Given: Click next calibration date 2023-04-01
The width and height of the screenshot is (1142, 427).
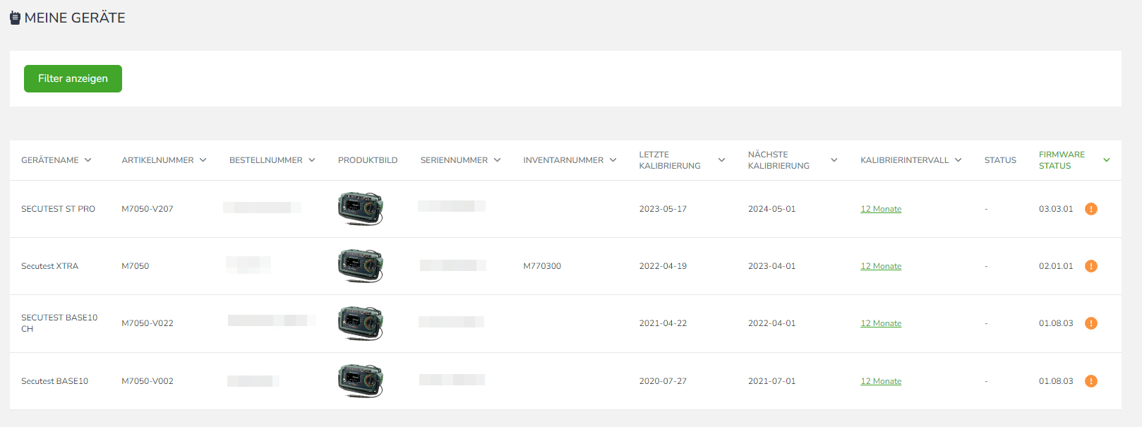Looking at the screenshot, I should pyautogui.click(x=771, y=266).
